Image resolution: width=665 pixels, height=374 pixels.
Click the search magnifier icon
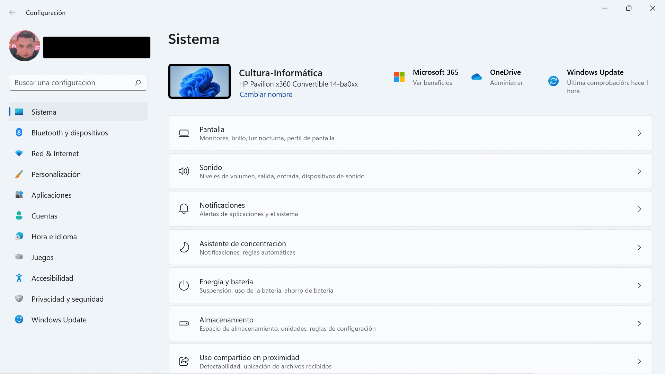[138, 82]
